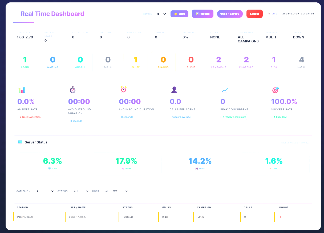Image resolution: width=324 pixels, height=233 pixels.
Task: Click the CPU icon under 6.3%
Action: pyautogui.click(x=49, y=168)
